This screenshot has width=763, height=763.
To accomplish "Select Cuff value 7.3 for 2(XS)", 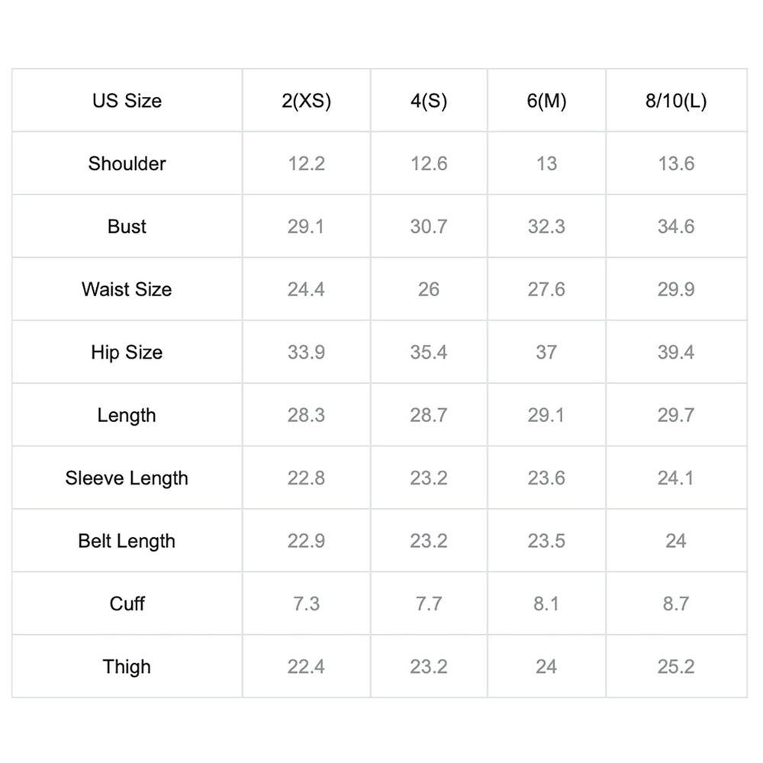I will (x=306, y=604).
